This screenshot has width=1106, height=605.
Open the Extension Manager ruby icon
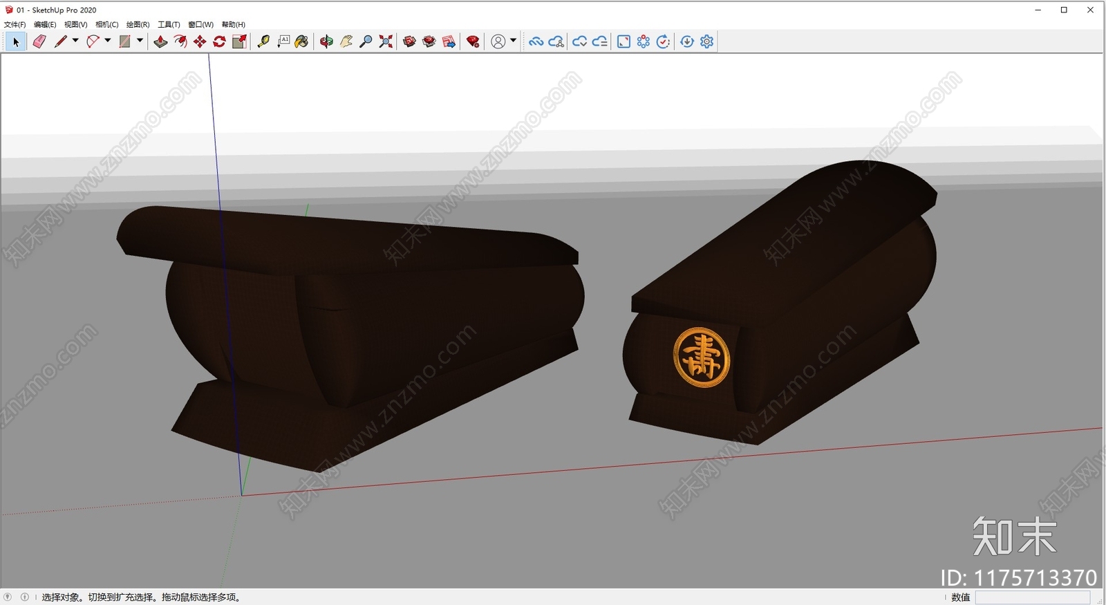click(473, 42)
